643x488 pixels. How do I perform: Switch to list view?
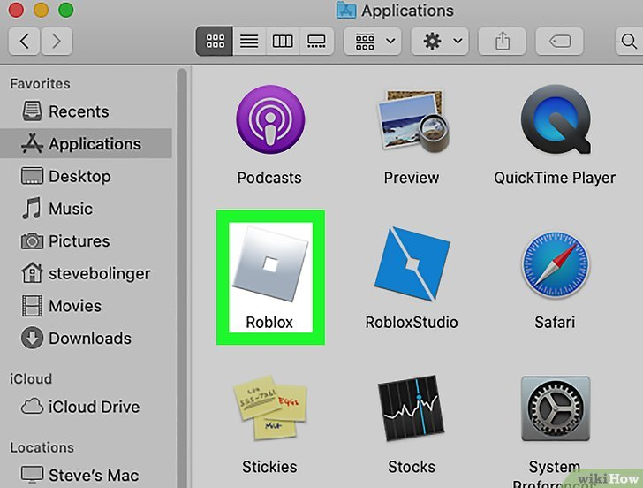tap(249, 41)
